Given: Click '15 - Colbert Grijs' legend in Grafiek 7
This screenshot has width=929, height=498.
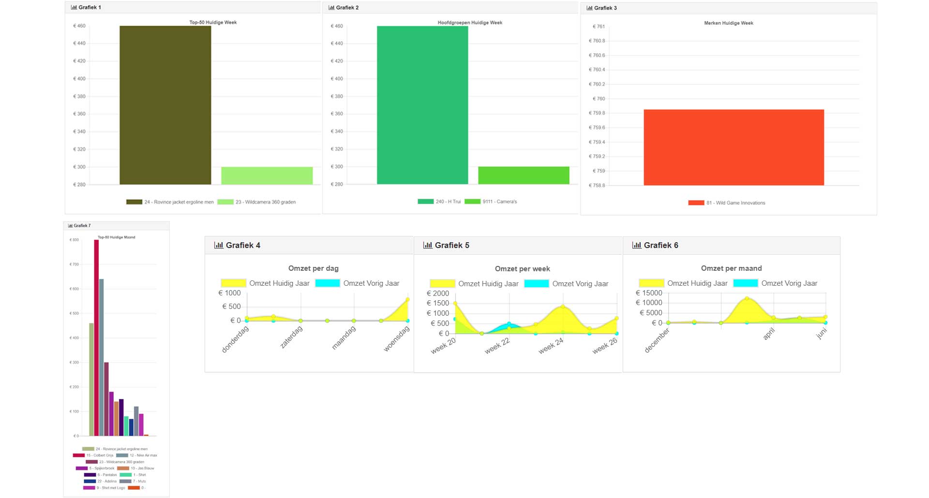Looking at the screenshot, I should pos(93,455).
